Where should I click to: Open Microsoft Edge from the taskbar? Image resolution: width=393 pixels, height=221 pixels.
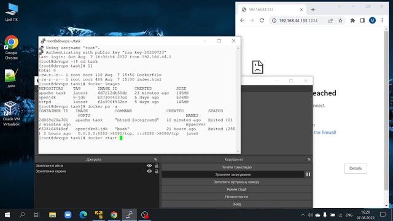[84, 215]
